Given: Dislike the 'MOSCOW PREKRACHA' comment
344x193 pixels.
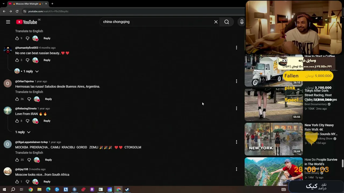Looking at the screenshot, I should pos(29,160).
